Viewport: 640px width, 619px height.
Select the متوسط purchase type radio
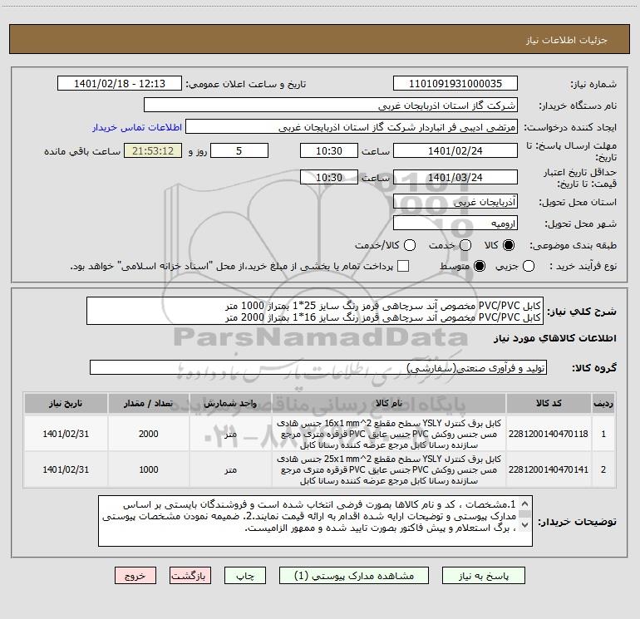coord(480,267)
